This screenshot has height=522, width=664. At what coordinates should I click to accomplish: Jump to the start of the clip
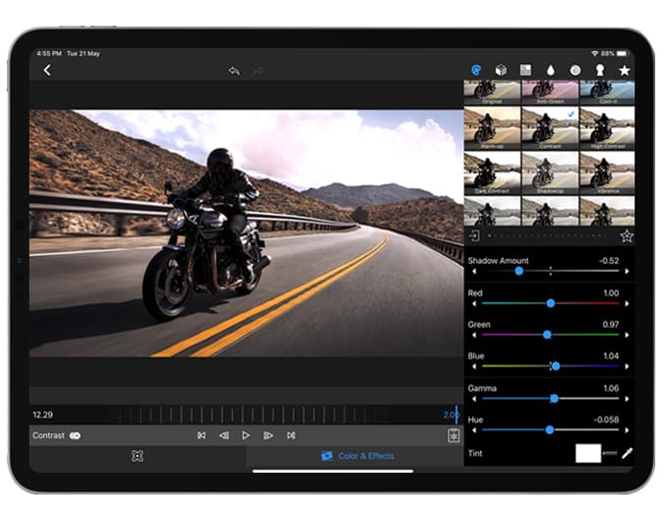coord(202,435)
